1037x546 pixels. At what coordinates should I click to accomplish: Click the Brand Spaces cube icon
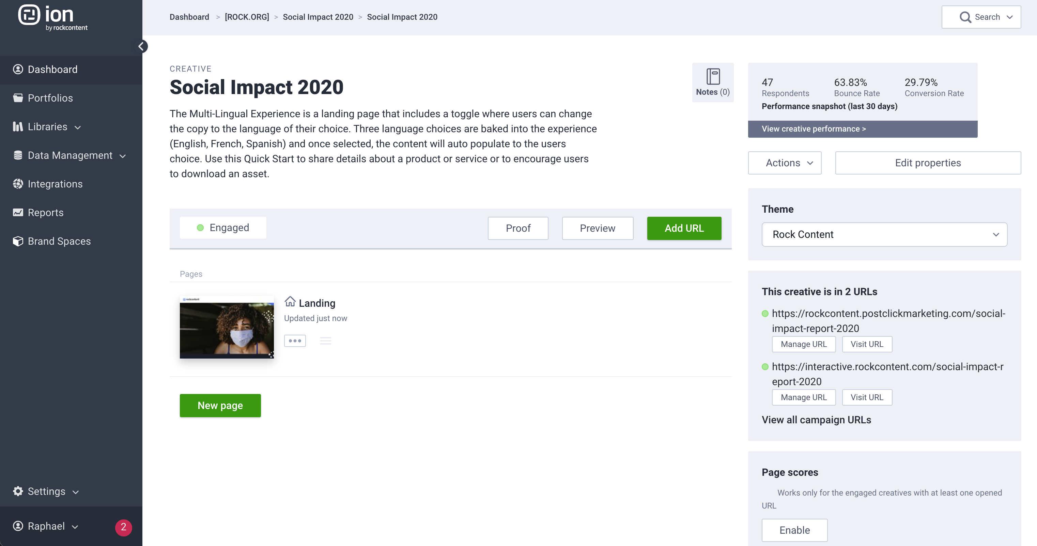tap(18, 241)
